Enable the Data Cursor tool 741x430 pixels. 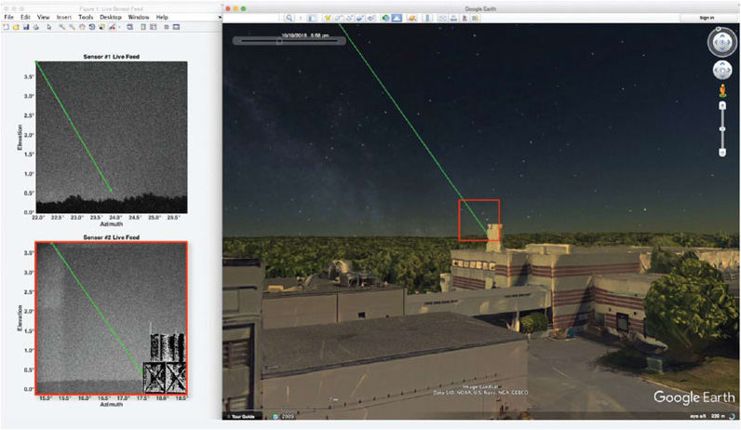click(101, 27)
